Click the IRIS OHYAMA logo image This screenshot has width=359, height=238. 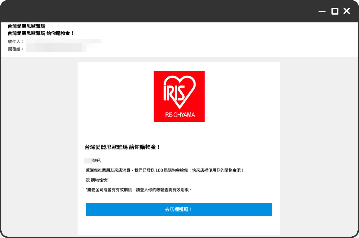[x=179, y=96]
